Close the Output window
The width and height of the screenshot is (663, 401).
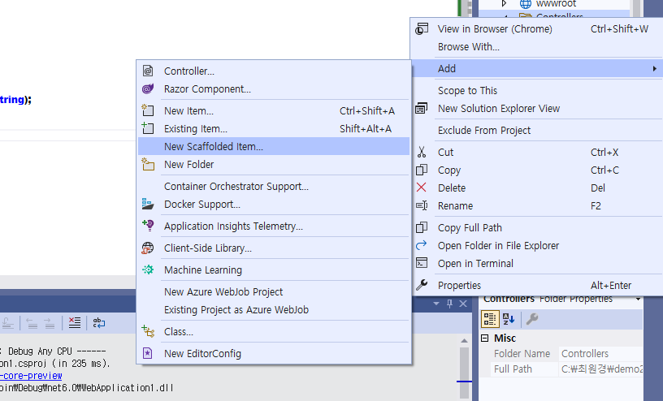tap(463, 304)
